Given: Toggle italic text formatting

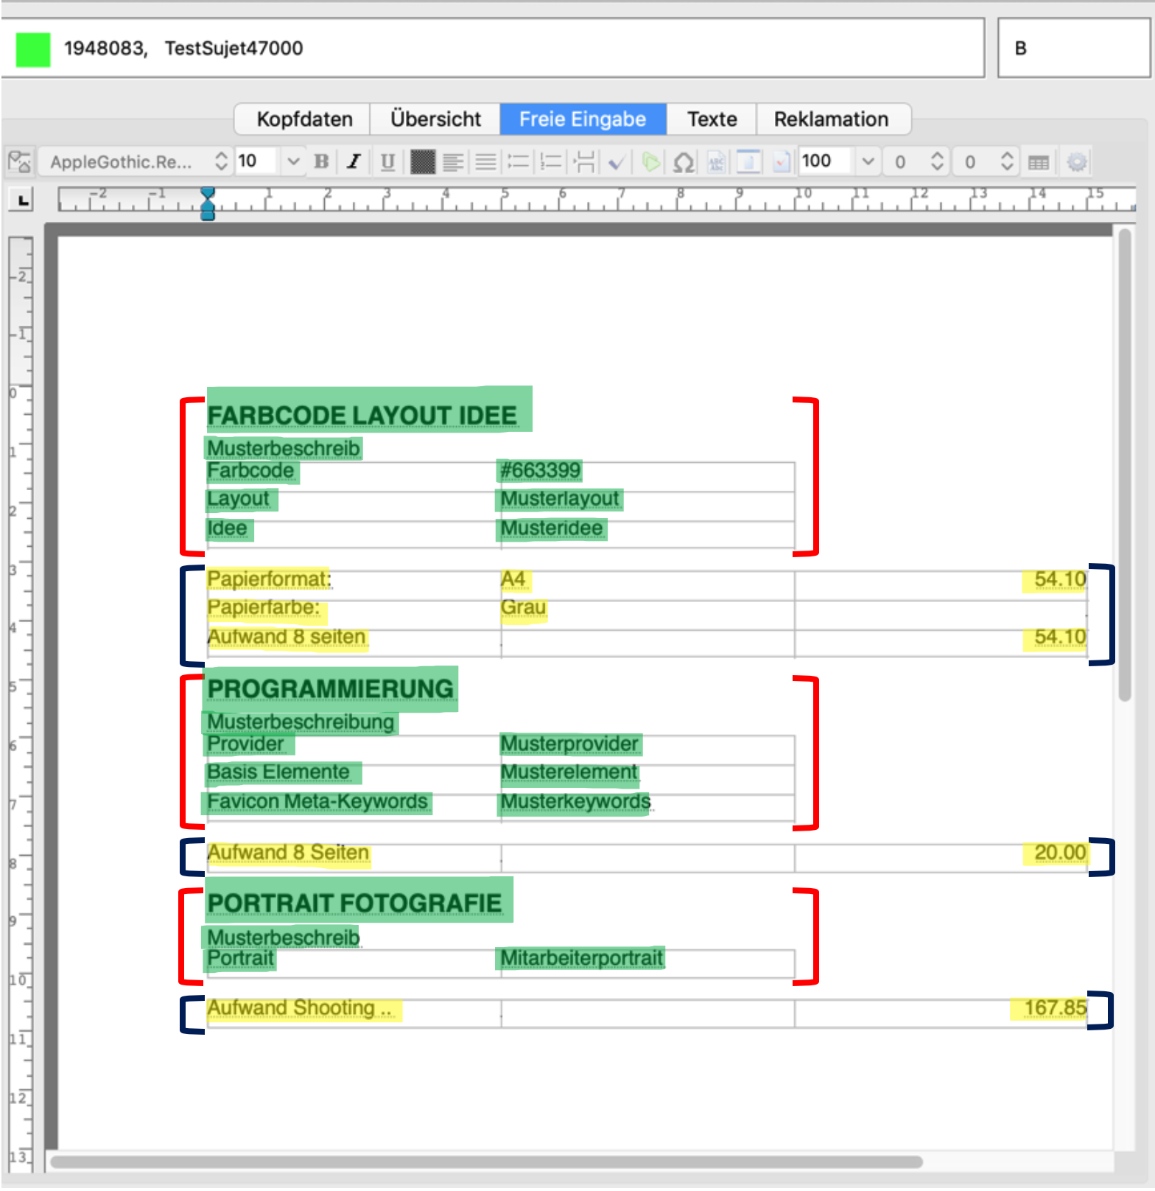Looking at the screenshot, I should pyautogui.click(x=354, y=161).
